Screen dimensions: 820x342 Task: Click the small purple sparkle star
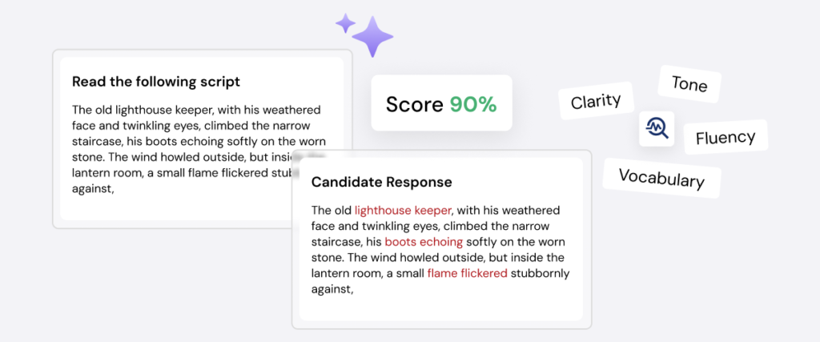click(x=345, y=24)
